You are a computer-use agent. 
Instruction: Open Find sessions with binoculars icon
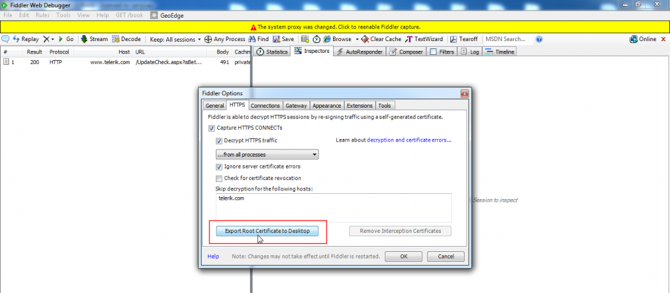pos(258,39)
